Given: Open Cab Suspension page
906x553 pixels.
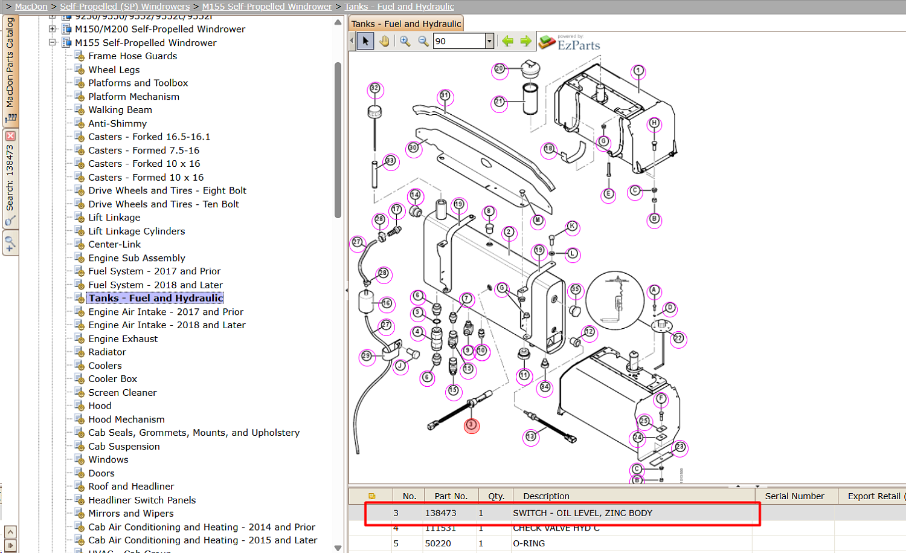Looking at the screenshot, I should point(124,446).
